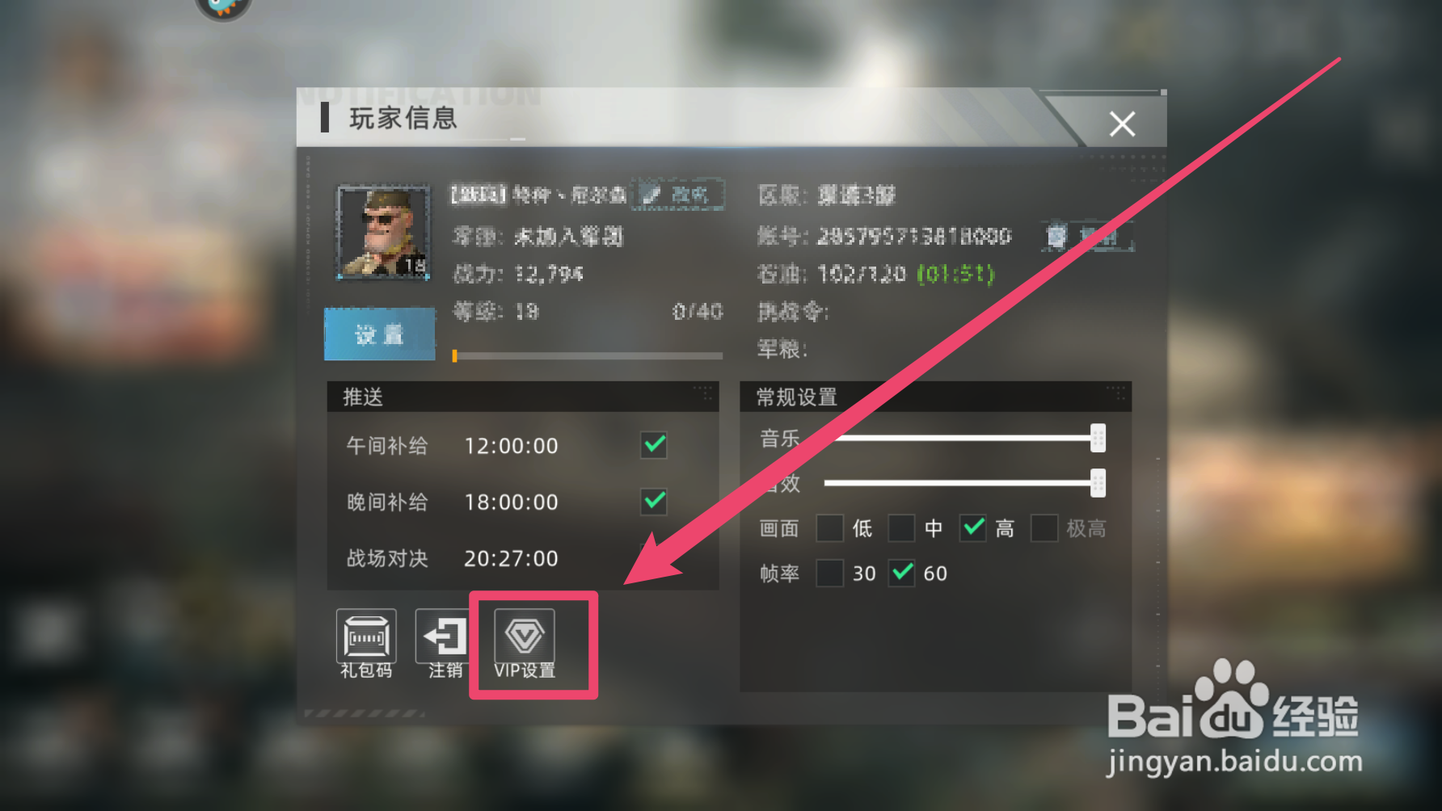The width and height of the screenshot is (1442, 811).
Task: Set frame rate to 60
Action: 902,573
